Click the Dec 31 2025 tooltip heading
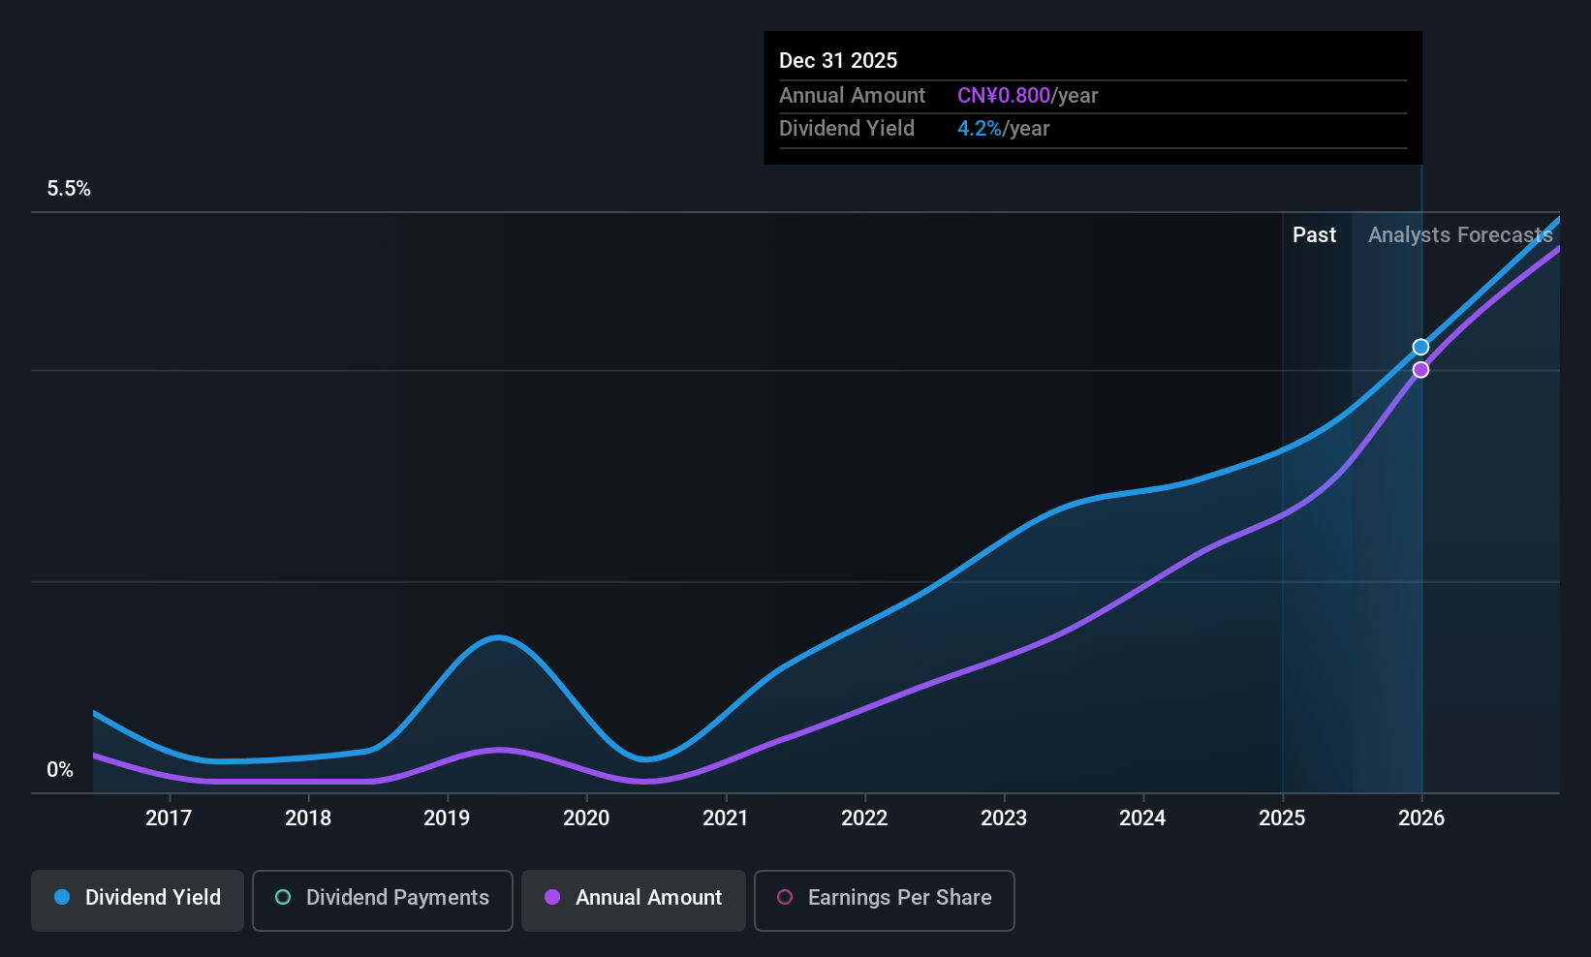The height and width of the screenshot is (957, 1591). pyautogui.click(x=838, y=60)
